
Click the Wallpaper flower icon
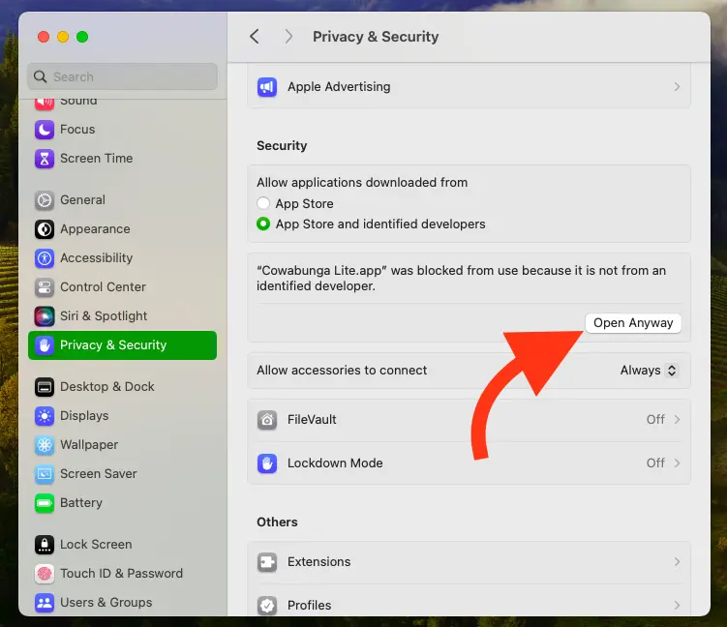pos(45,445)
